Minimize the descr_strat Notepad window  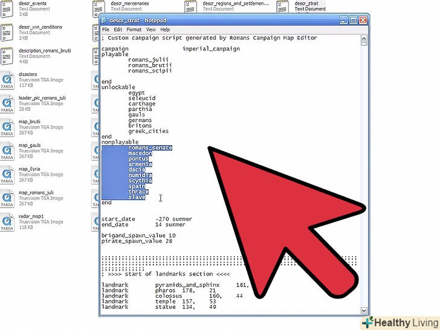(343, 20)
